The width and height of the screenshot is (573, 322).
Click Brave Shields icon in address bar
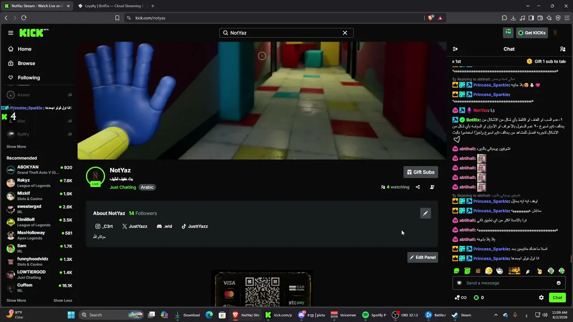431,18
